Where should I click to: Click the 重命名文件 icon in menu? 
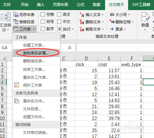click(17, 101)
